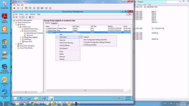Click horizontal scrollbar under console tree
Image resolution: width=189 pixels, height=106 pixels.
[x=26, y=92]
